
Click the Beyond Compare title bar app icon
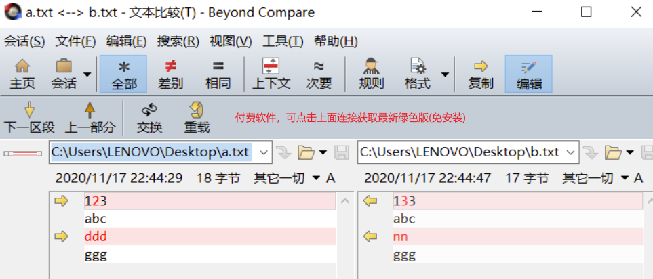tap(12, 12)
